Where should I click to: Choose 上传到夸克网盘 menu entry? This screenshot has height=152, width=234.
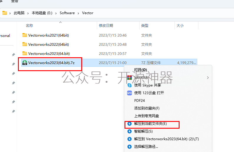168,116
